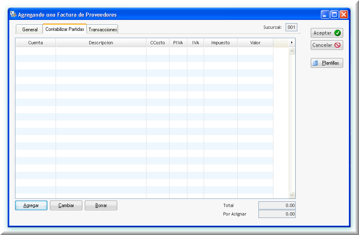Open the General tab
359x235 pixels.
coord(30,29)
